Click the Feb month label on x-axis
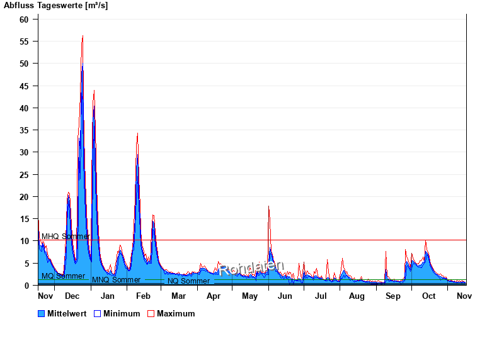The width and height of the screenshot is (504, 346). (143, 296)
